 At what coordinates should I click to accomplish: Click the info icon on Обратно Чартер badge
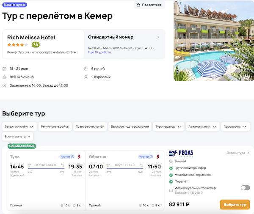pos(152,156)
